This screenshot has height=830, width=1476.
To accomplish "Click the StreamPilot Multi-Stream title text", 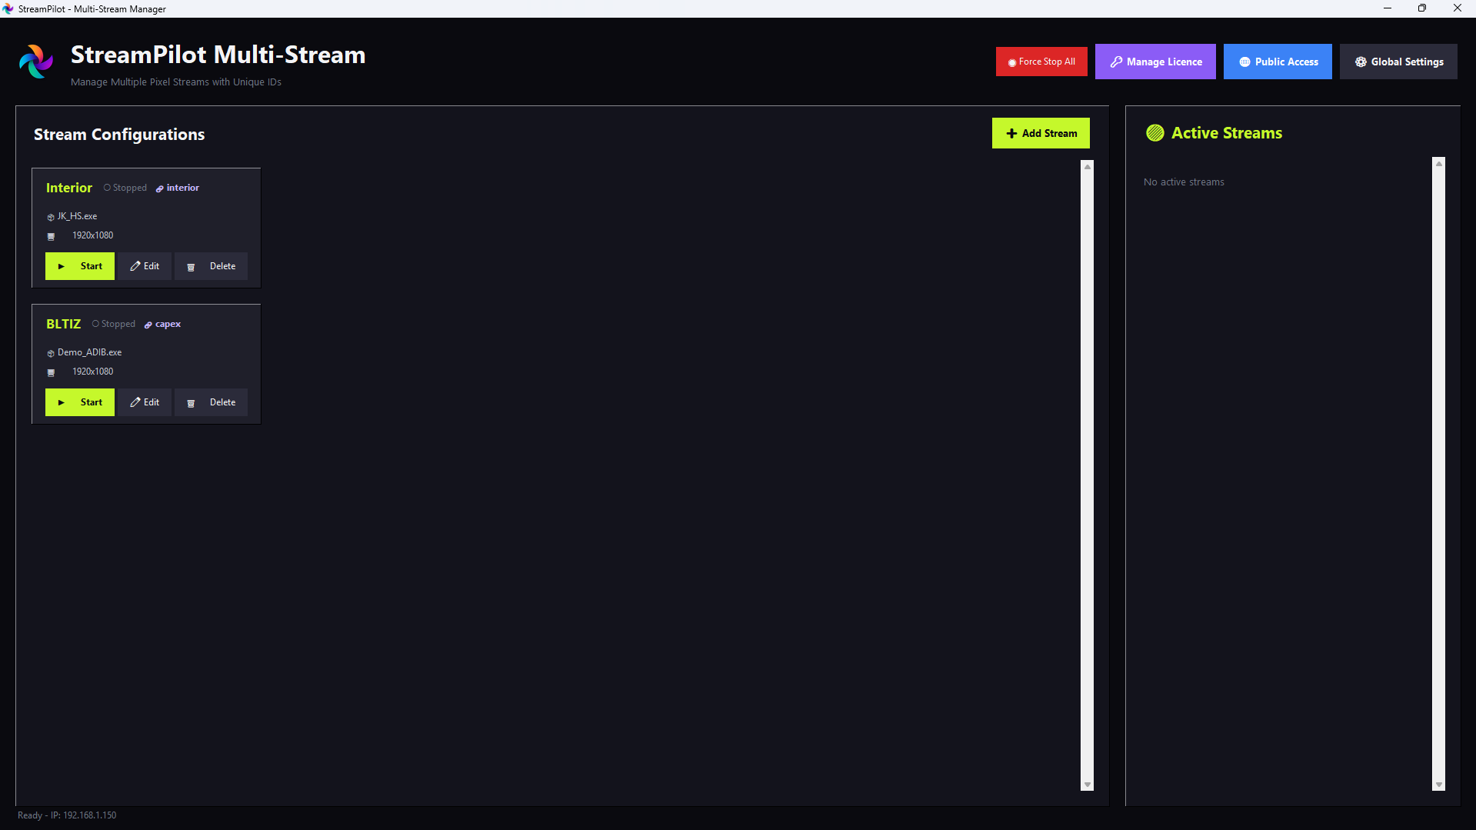I will click(x=218, y=55).
